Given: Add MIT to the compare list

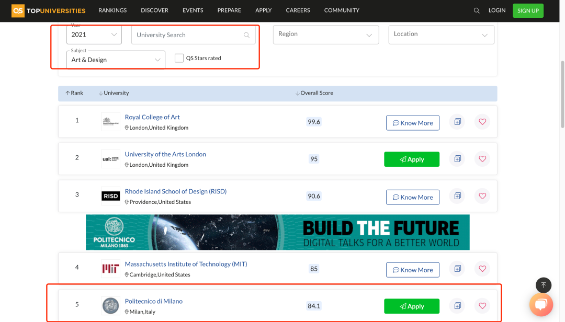Looking at the screenshot, I should pos(457,269).
